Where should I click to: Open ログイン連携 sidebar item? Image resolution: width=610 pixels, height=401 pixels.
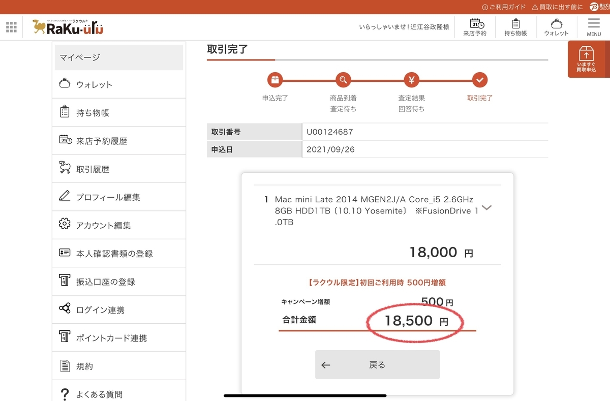point(119,309)
